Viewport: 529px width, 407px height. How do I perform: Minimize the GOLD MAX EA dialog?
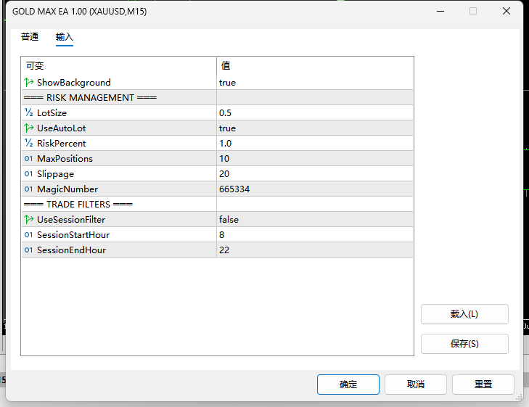(440, 11)
